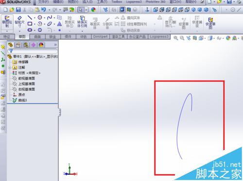Select the sketch Point tool
The height and width of the screenshot is (181, 243).
click(59, 30)
